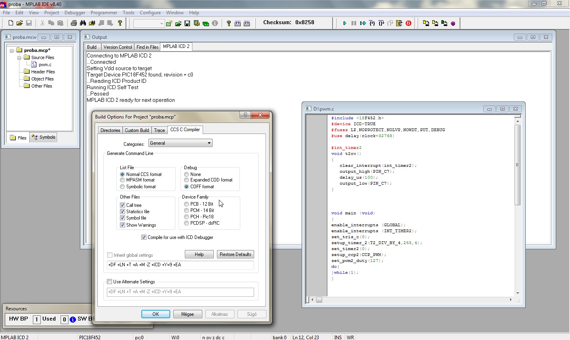Open the Symbols tab in project pane

pos(44,138)
